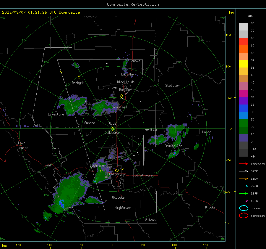The height and width of the screenshot is (249, 266).
Task: Click the 65 dBZ red swatch
Action: point(244,41)
